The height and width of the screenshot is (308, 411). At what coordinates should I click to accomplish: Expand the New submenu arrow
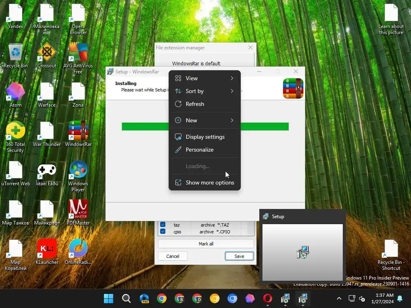[232, 120]
